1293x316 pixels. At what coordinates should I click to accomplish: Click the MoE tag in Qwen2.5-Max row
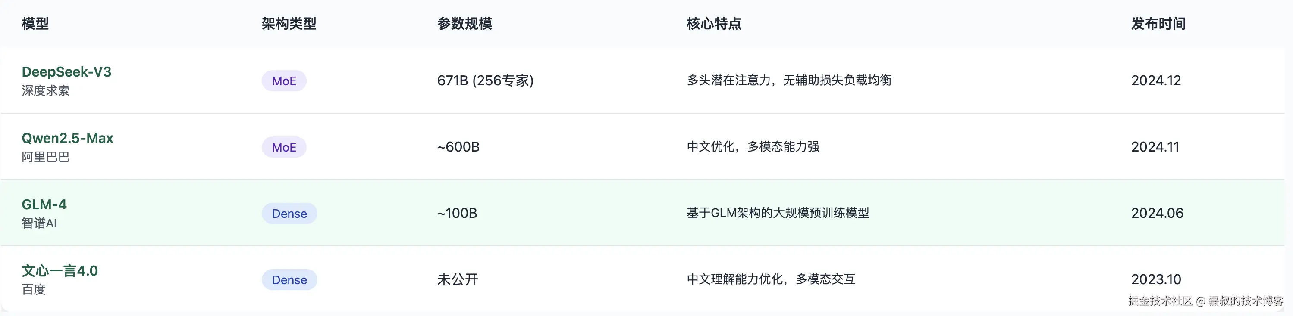[x=284, y=147]
